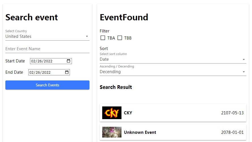Enable the TBB filter checkbox

coord(120,38)
